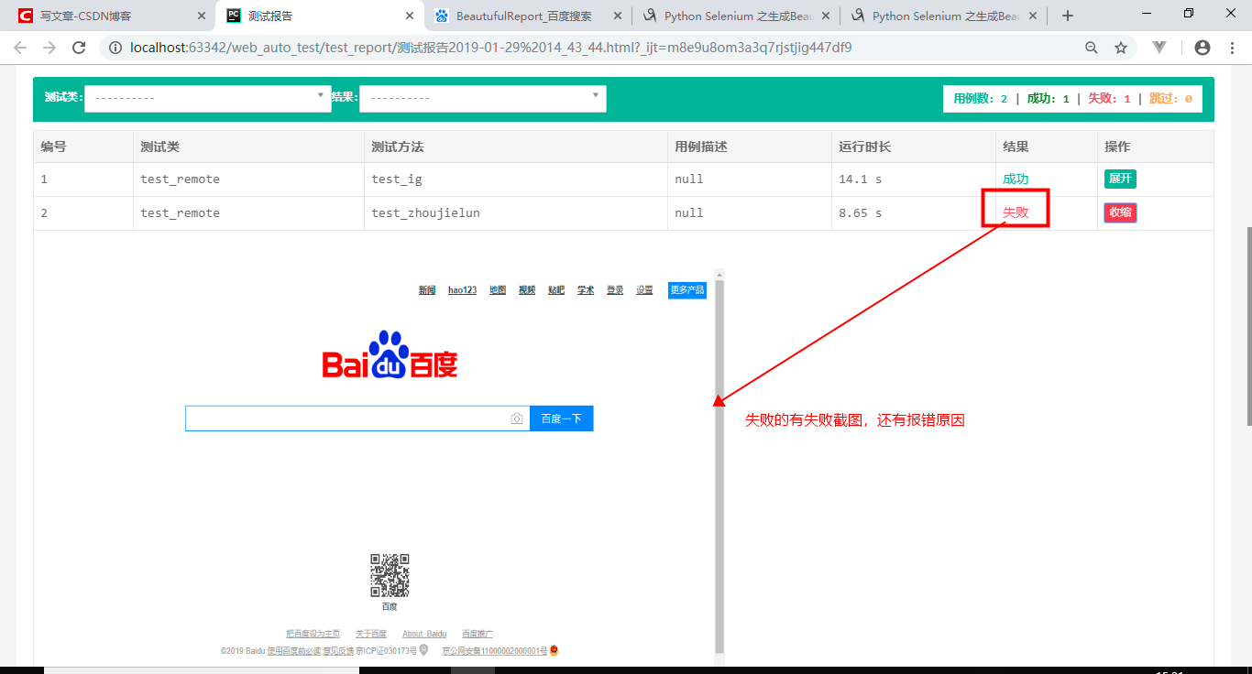
Task: Open the 学术 link
Action: [586, 290]
